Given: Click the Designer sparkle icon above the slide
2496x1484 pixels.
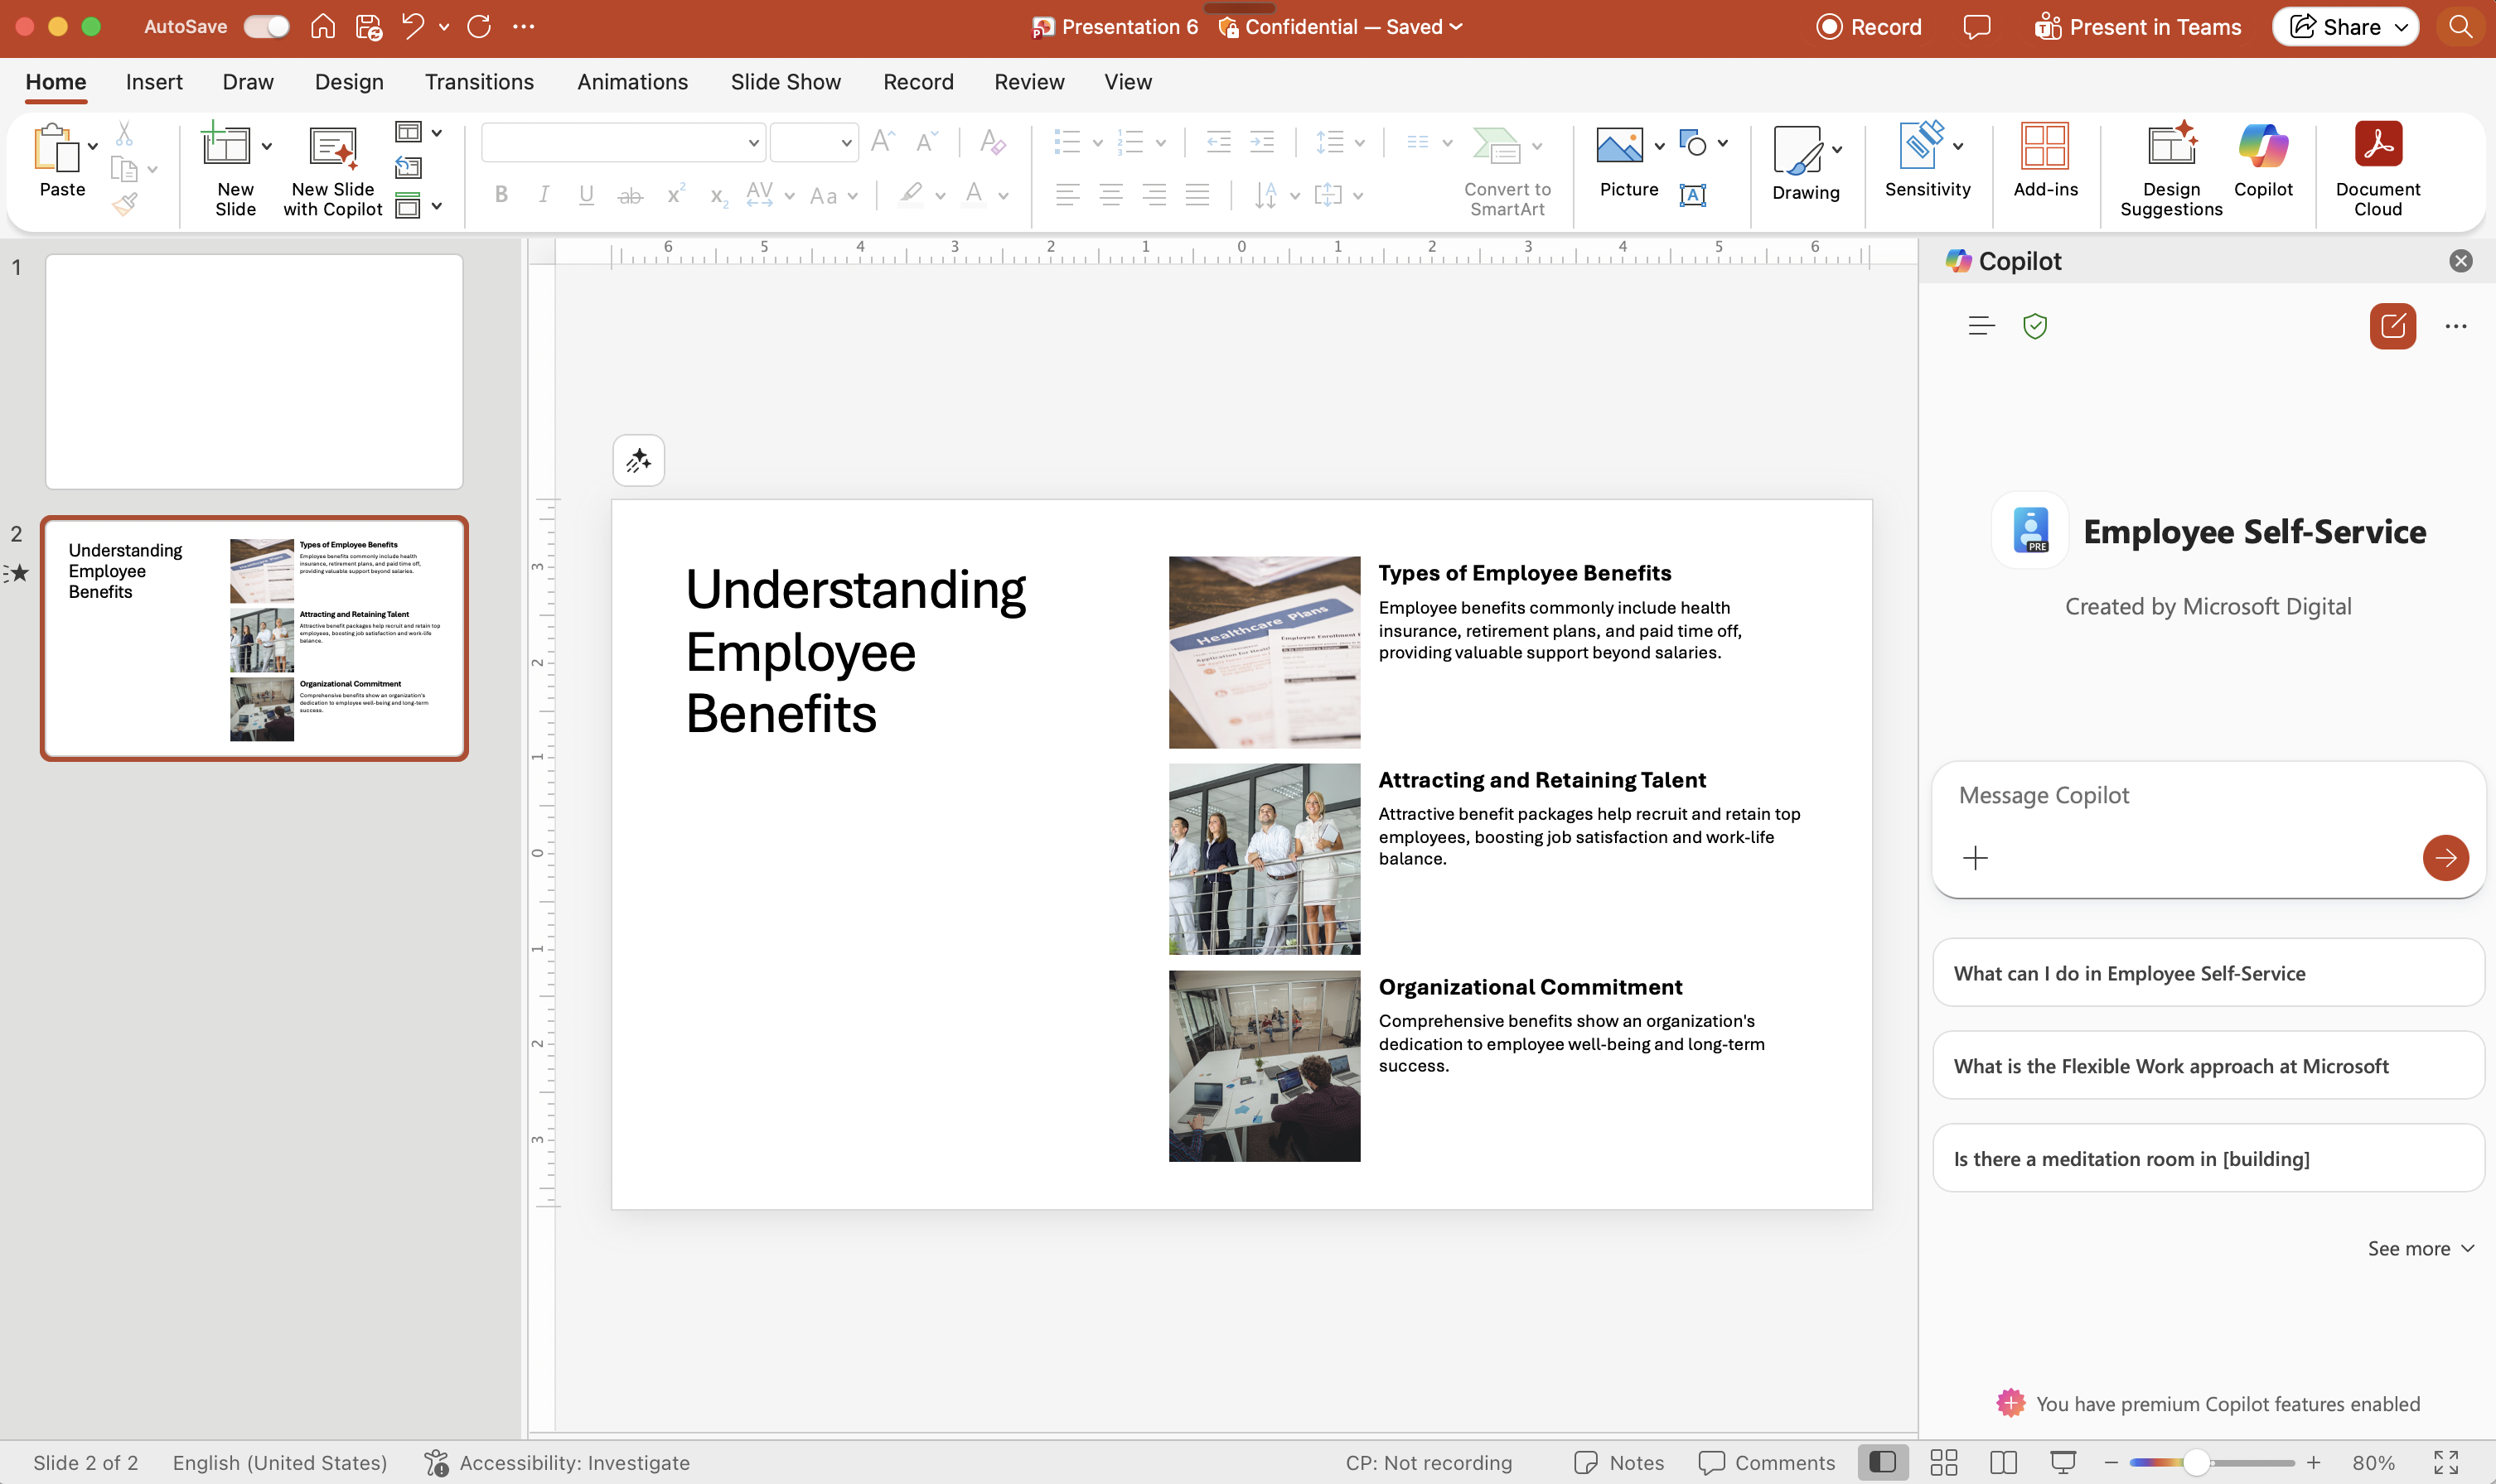Looking at the screenshot, I should [x=638, y=461].
